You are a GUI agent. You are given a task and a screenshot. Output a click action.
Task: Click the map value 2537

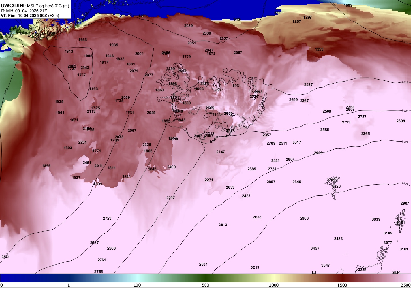click(x=94, y=243)
